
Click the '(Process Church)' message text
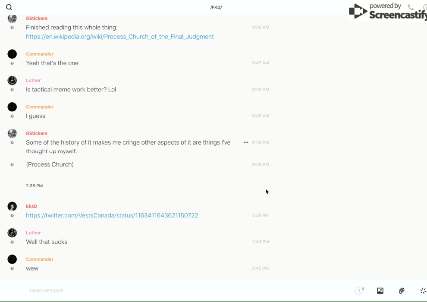pyautogui.click(x=50, y=164)
